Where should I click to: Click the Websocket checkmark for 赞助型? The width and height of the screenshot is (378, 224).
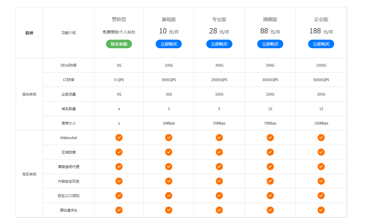click(x=119, y=138)
